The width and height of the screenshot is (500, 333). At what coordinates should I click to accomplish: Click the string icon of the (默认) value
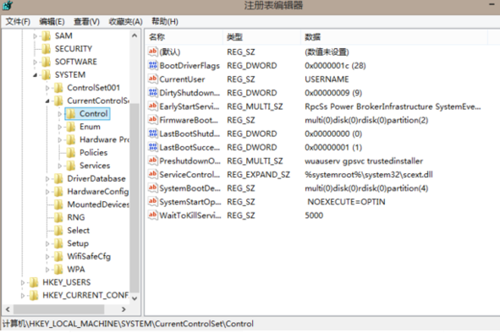pyautogui.click(x=153, y=52)
